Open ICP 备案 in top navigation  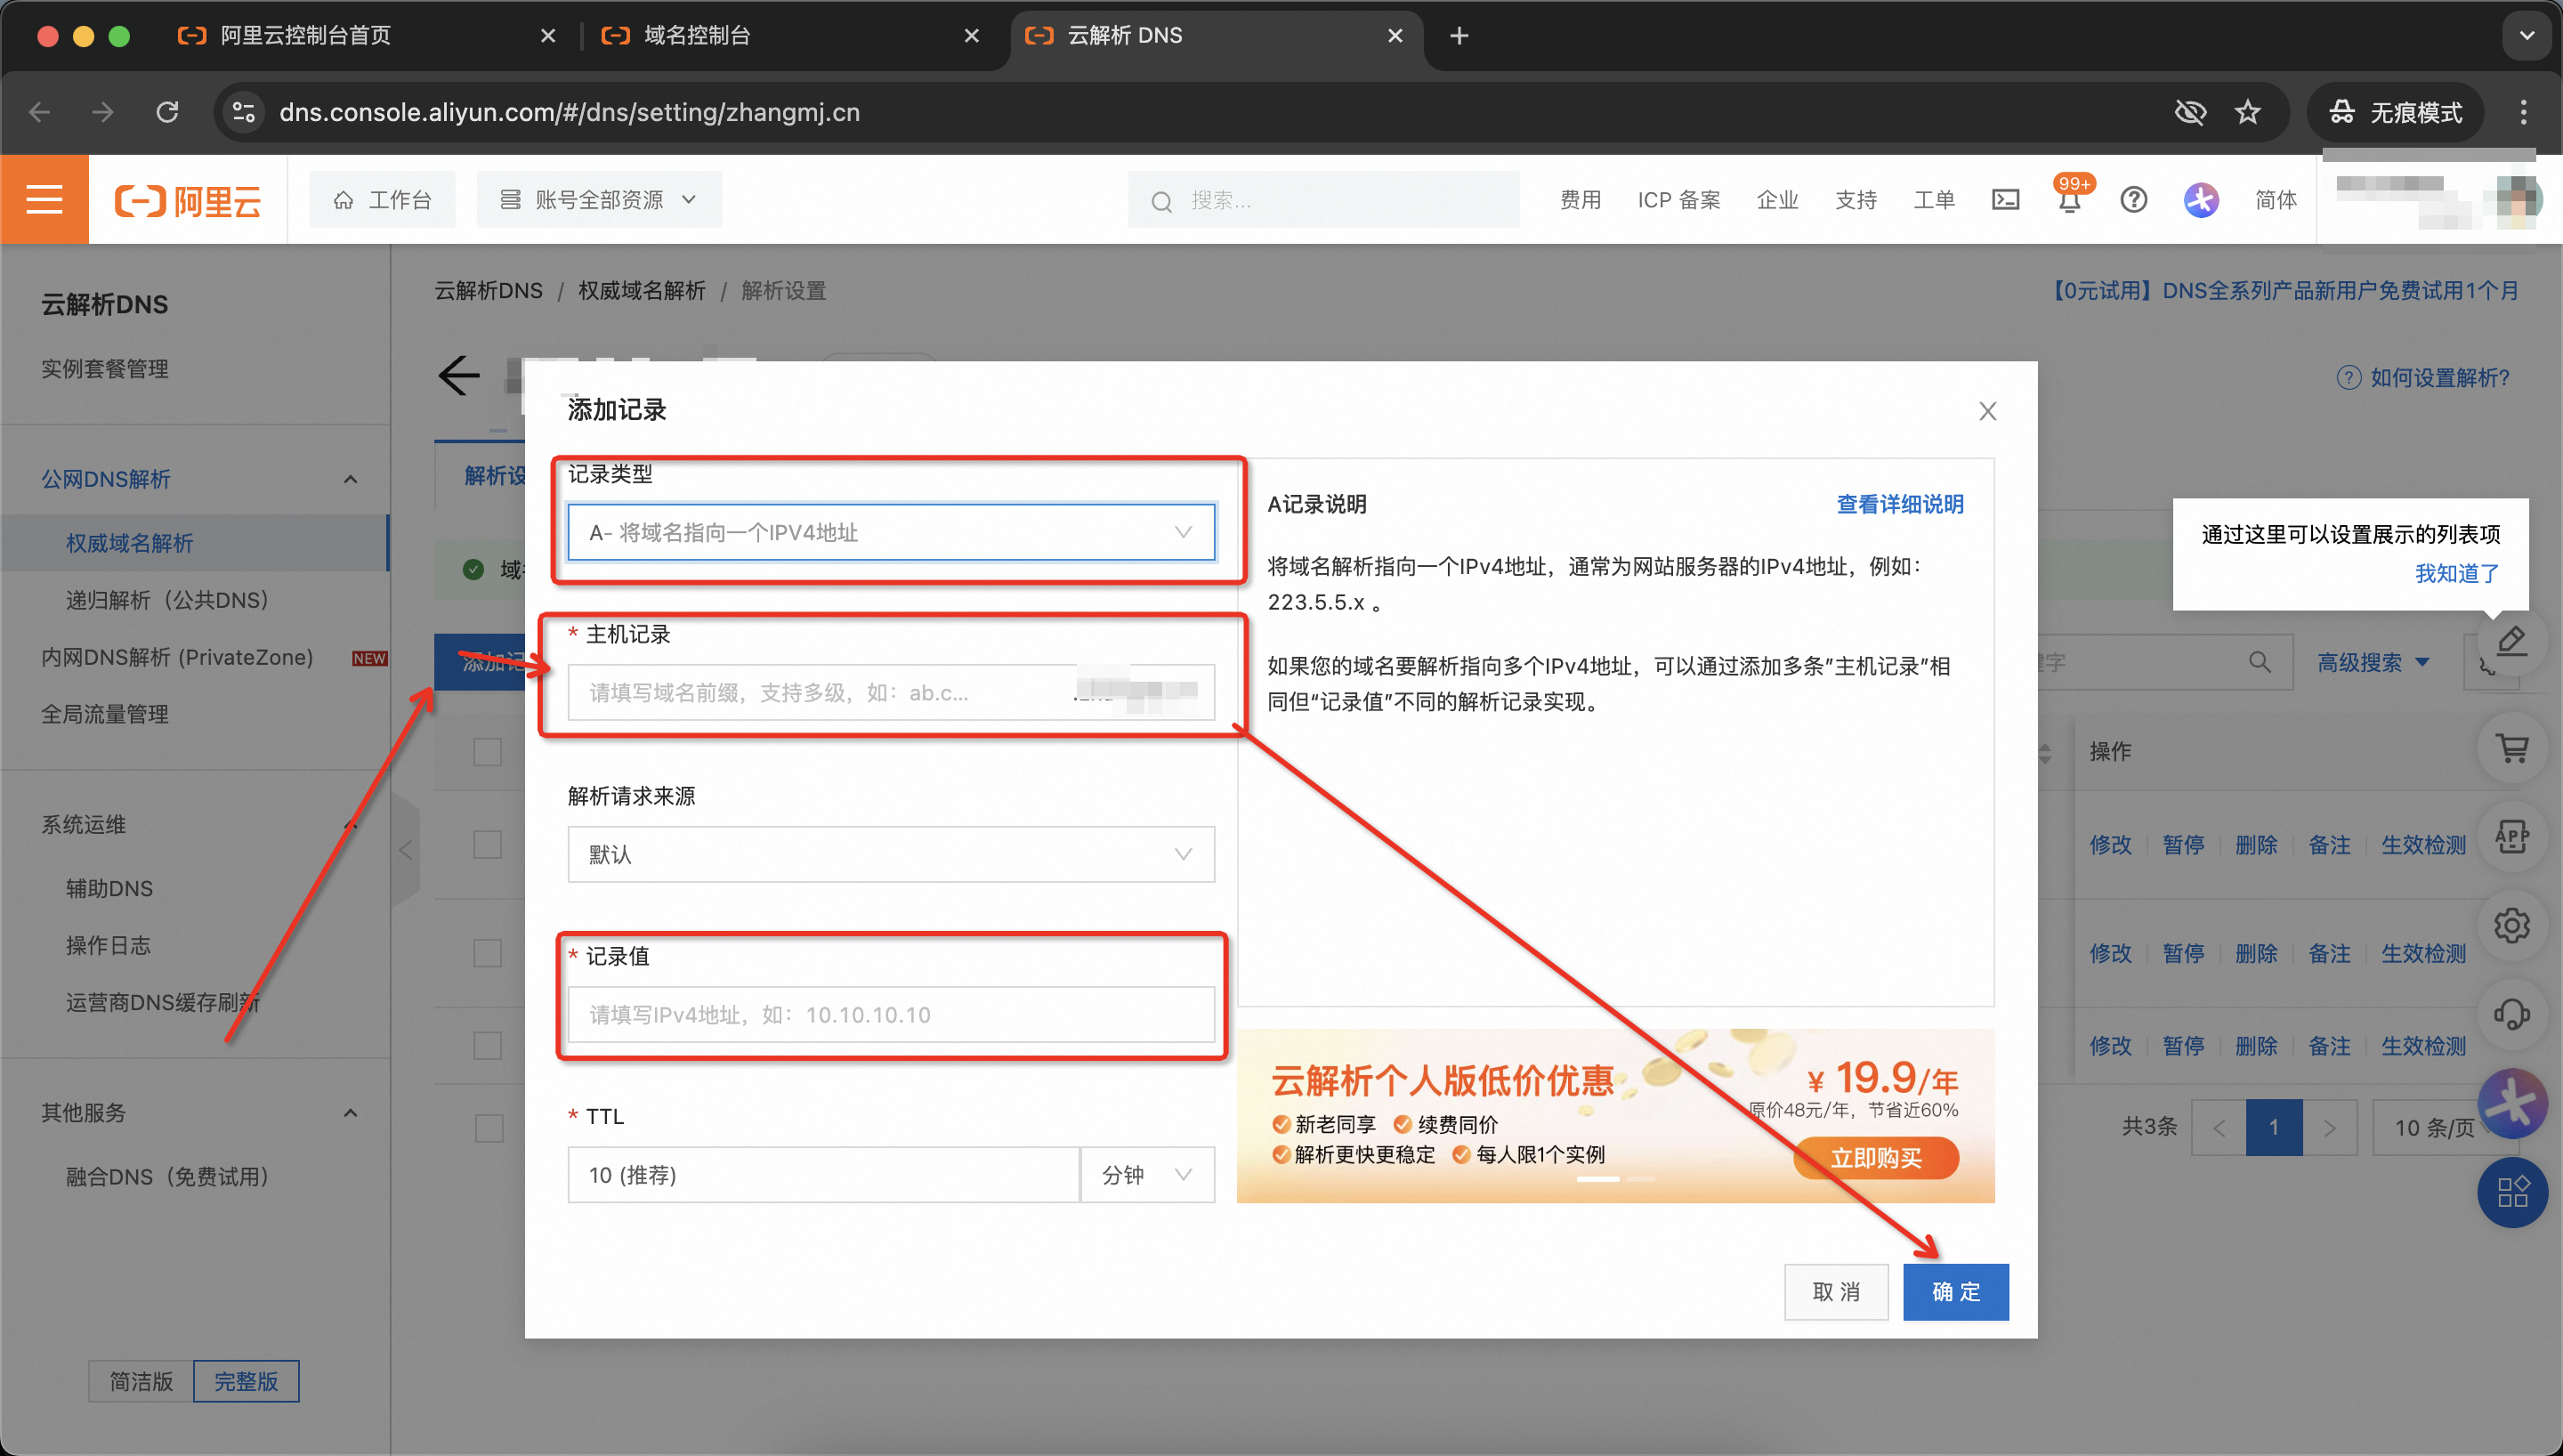coord(1679,199)
